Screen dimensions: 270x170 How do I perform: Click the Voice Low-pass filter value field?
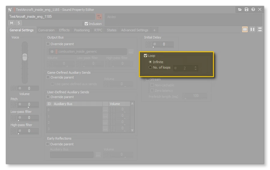(28, 118)
